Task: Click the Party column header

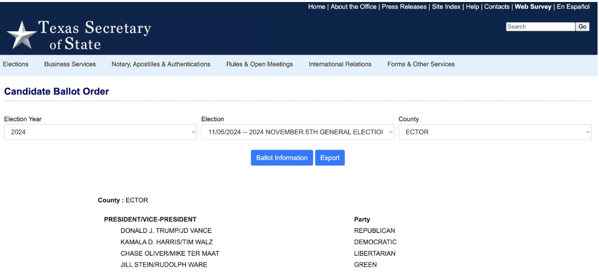Action: tap(362, 219)
